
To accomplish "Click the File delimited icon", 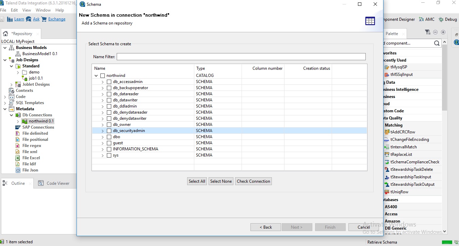I will (x=18, y=133).
